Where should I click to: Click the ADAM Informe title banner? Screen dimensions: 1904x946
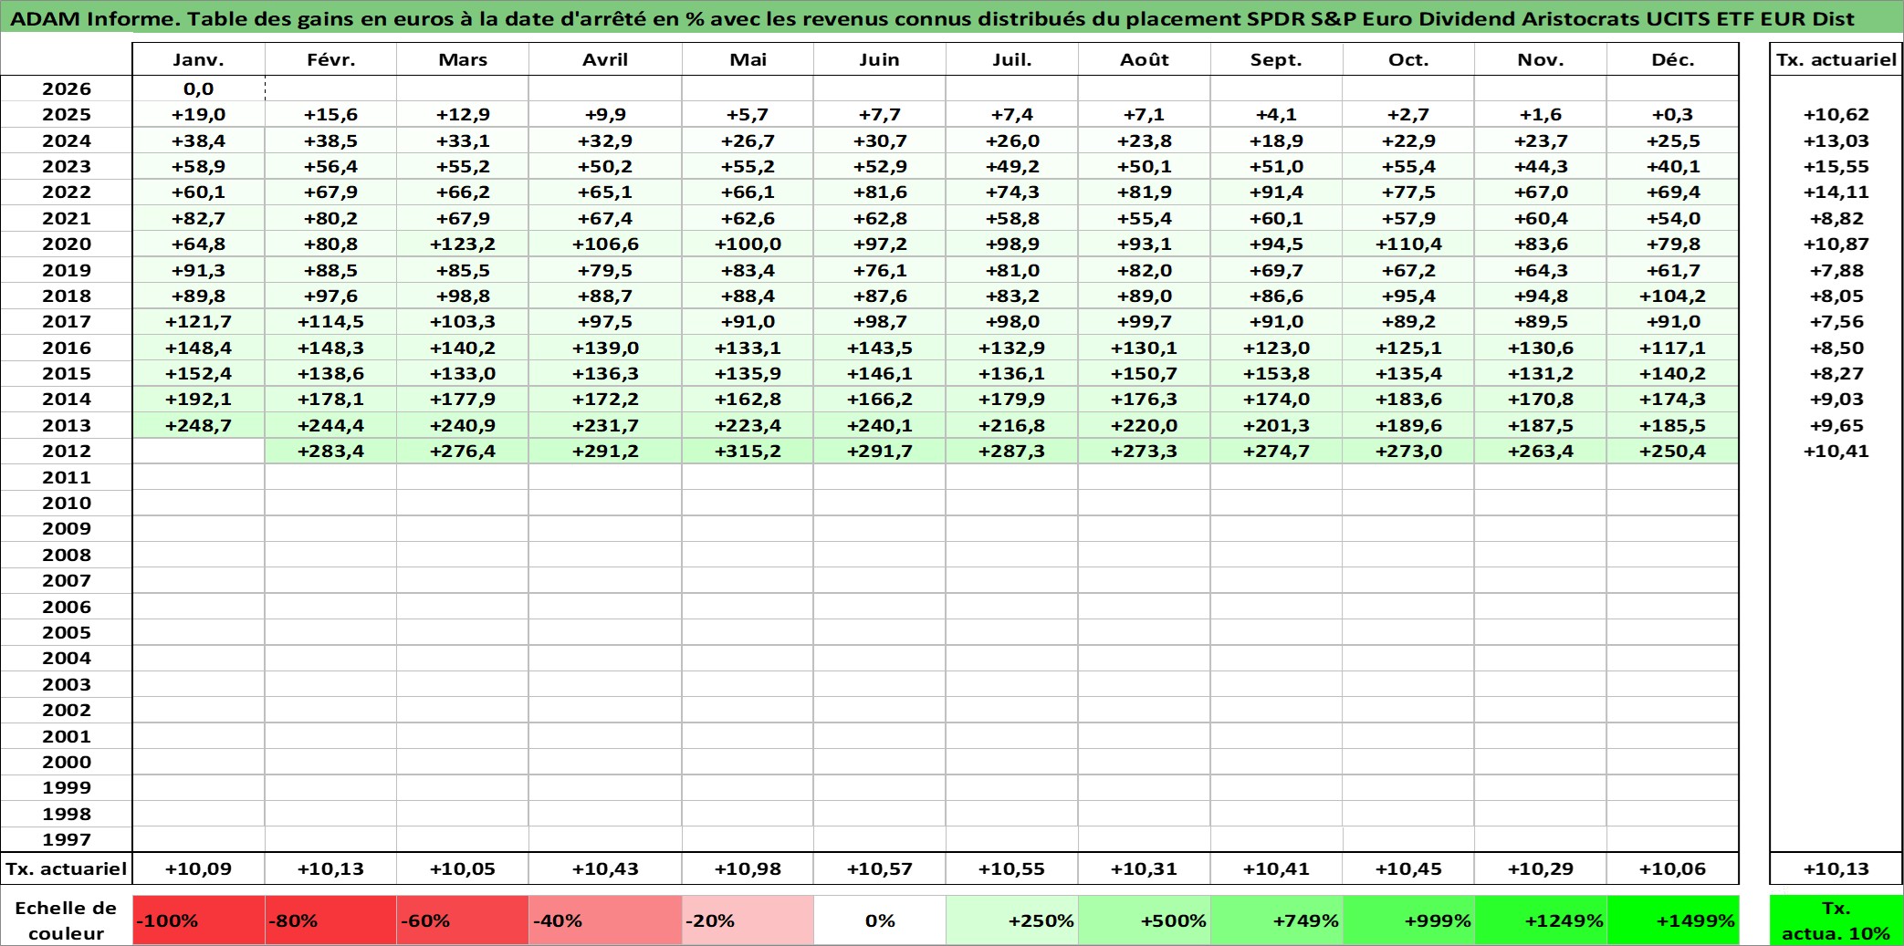(952, 18)
